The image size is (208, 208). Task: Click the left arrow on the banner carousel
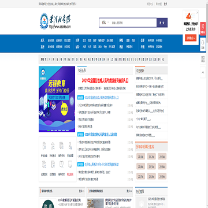pos(42,101)
